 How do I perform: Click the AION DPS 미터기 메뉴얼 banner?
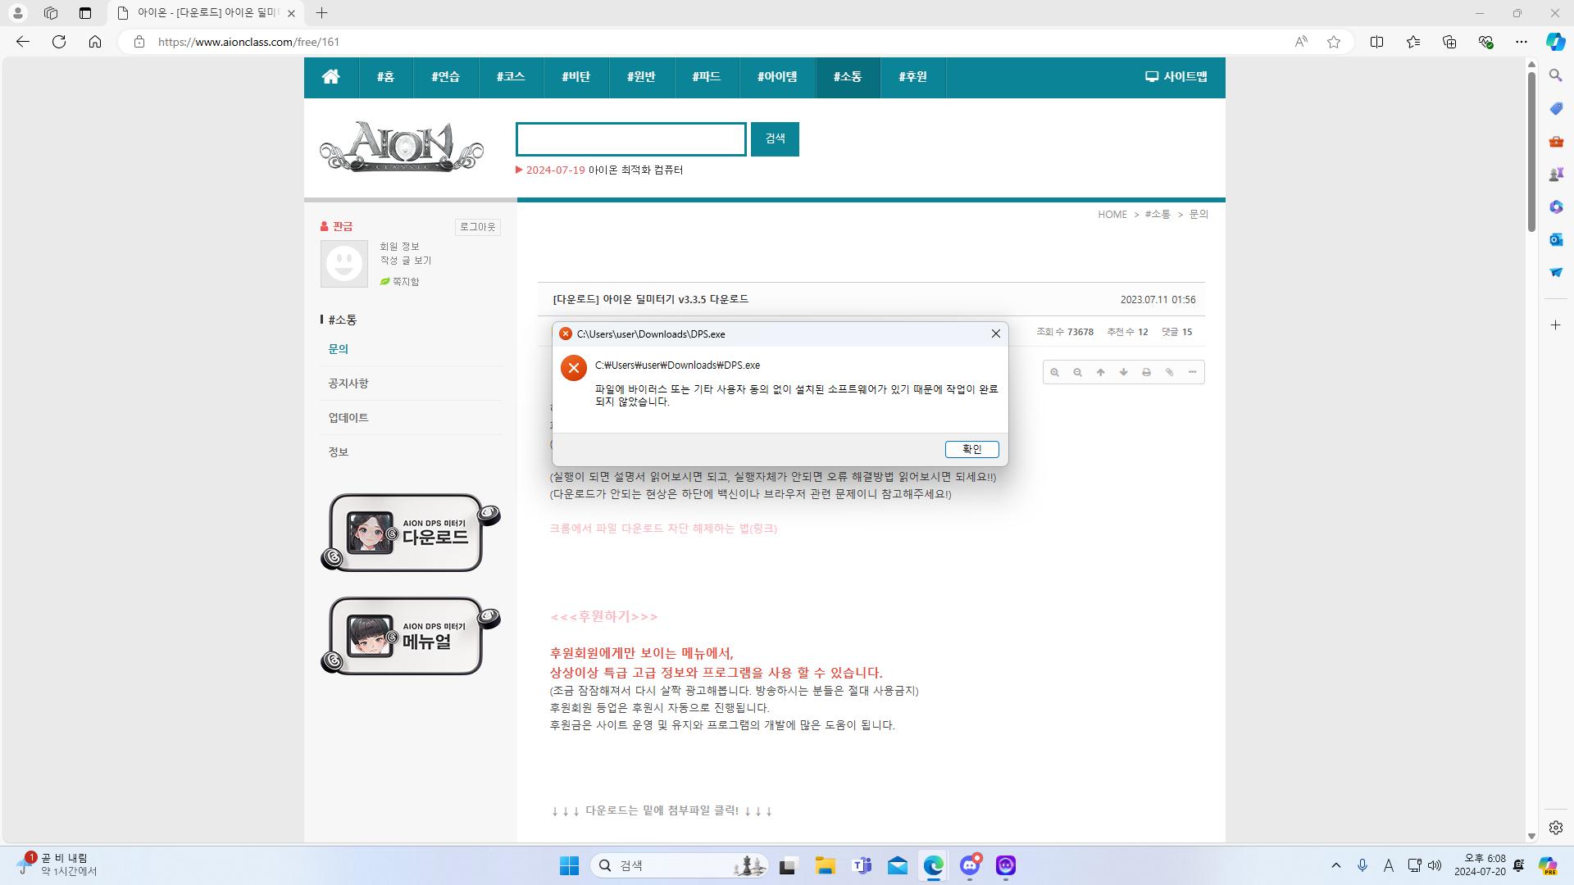[410, 636]
